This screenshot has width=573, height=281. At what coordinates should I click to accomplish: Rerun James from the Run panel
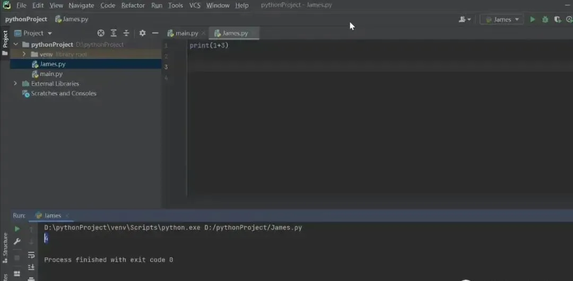coord(17,229)
